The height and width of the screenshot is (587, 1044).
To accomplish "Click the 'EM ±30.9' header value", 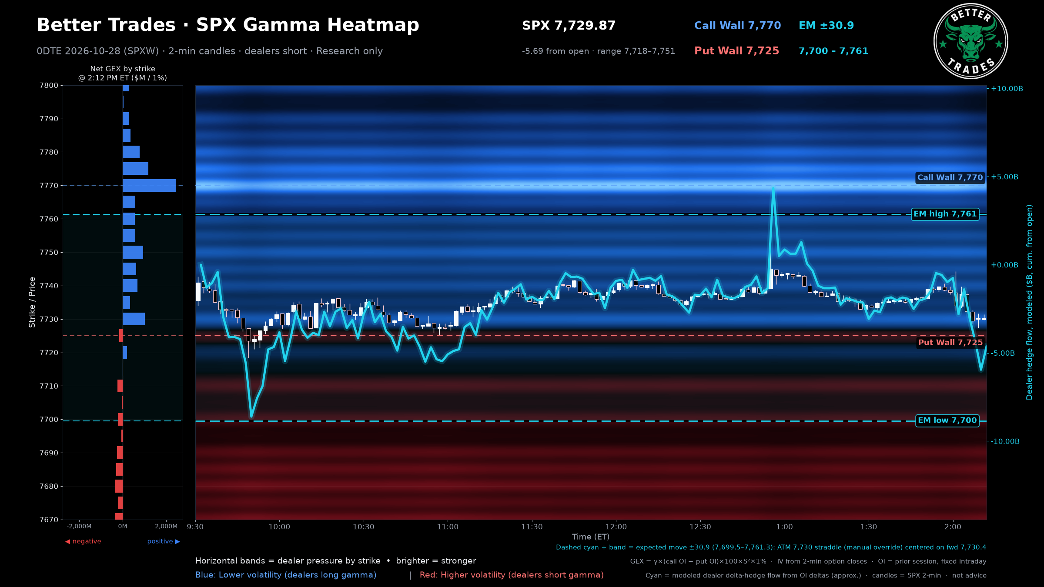I will (x=826, y=26).
